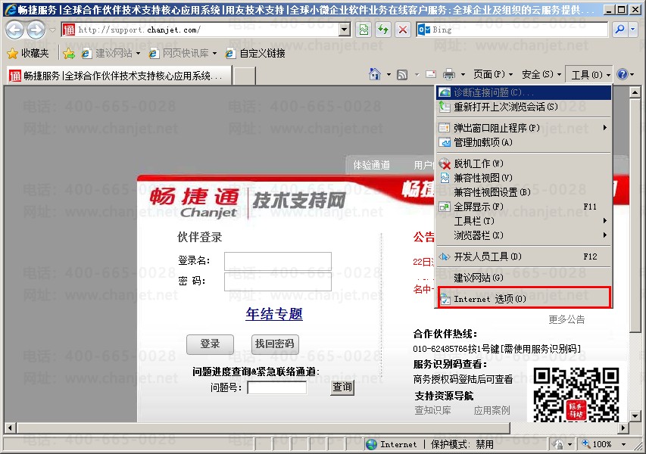Click the Internet zone globe icon in status bar
The width and height of the screenshot is (646, 454).
[x=371, y=444]
